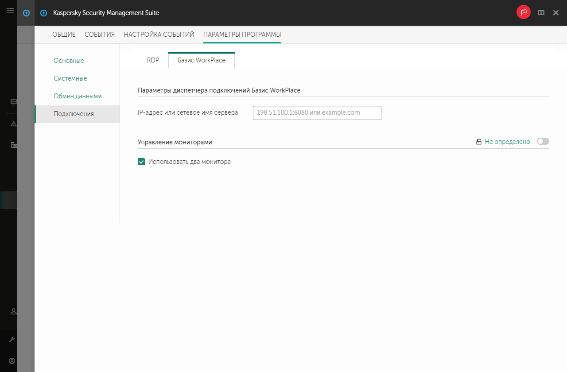The image size is (567, 372).
Task: Click the Не определено status text
Action: coord(508,142)
